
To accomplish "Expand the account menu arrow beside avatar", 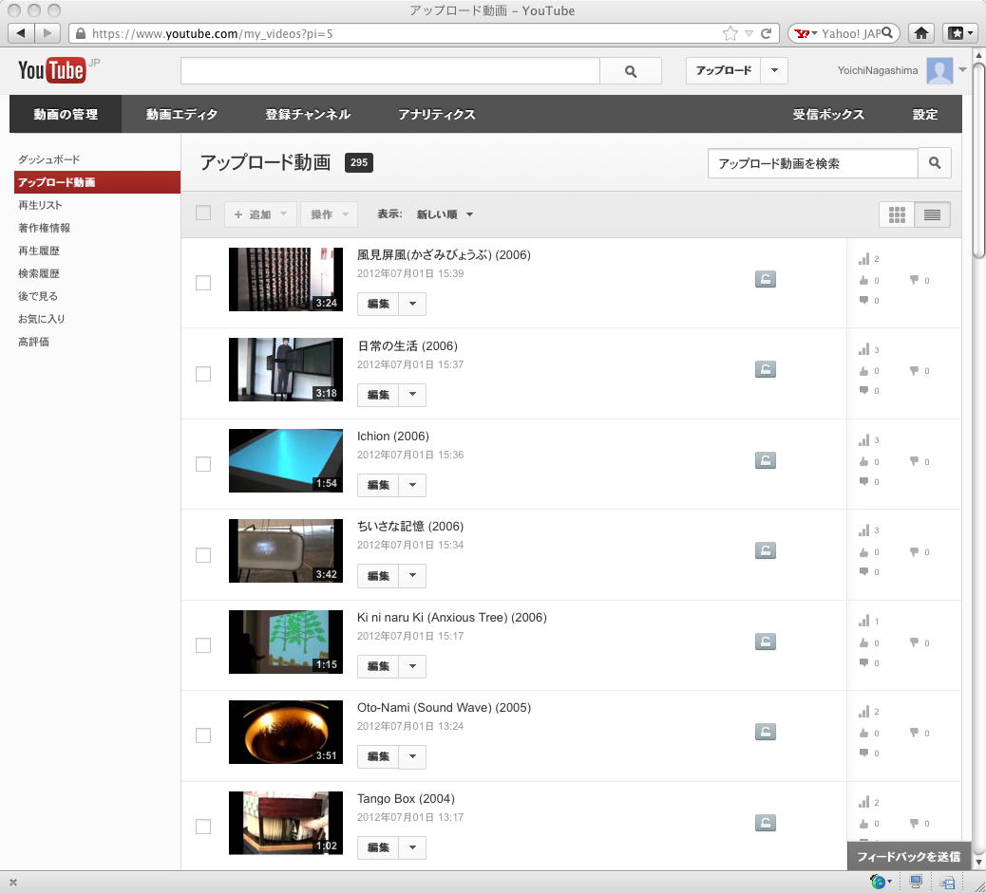I will (x=963, y=70).
